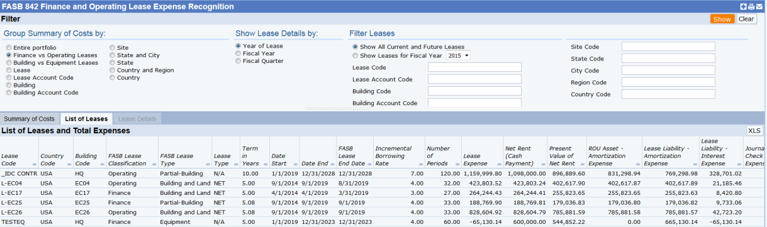The image size is (767, 227).
Task: Click the Clear filter button
Action: pos(746,19)
